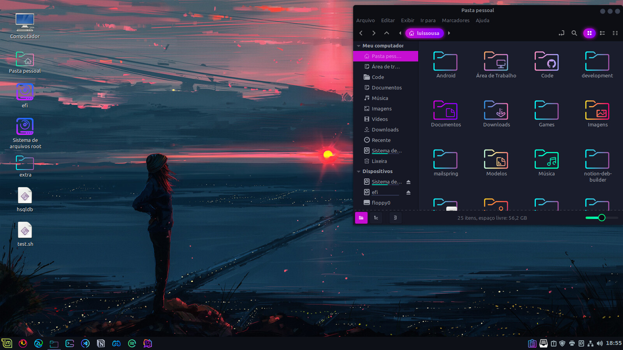This screenshot has height=350, width=623.
Task: Click the right arrow after luissousa breadcrumb
Action: [x=449, y=33]
